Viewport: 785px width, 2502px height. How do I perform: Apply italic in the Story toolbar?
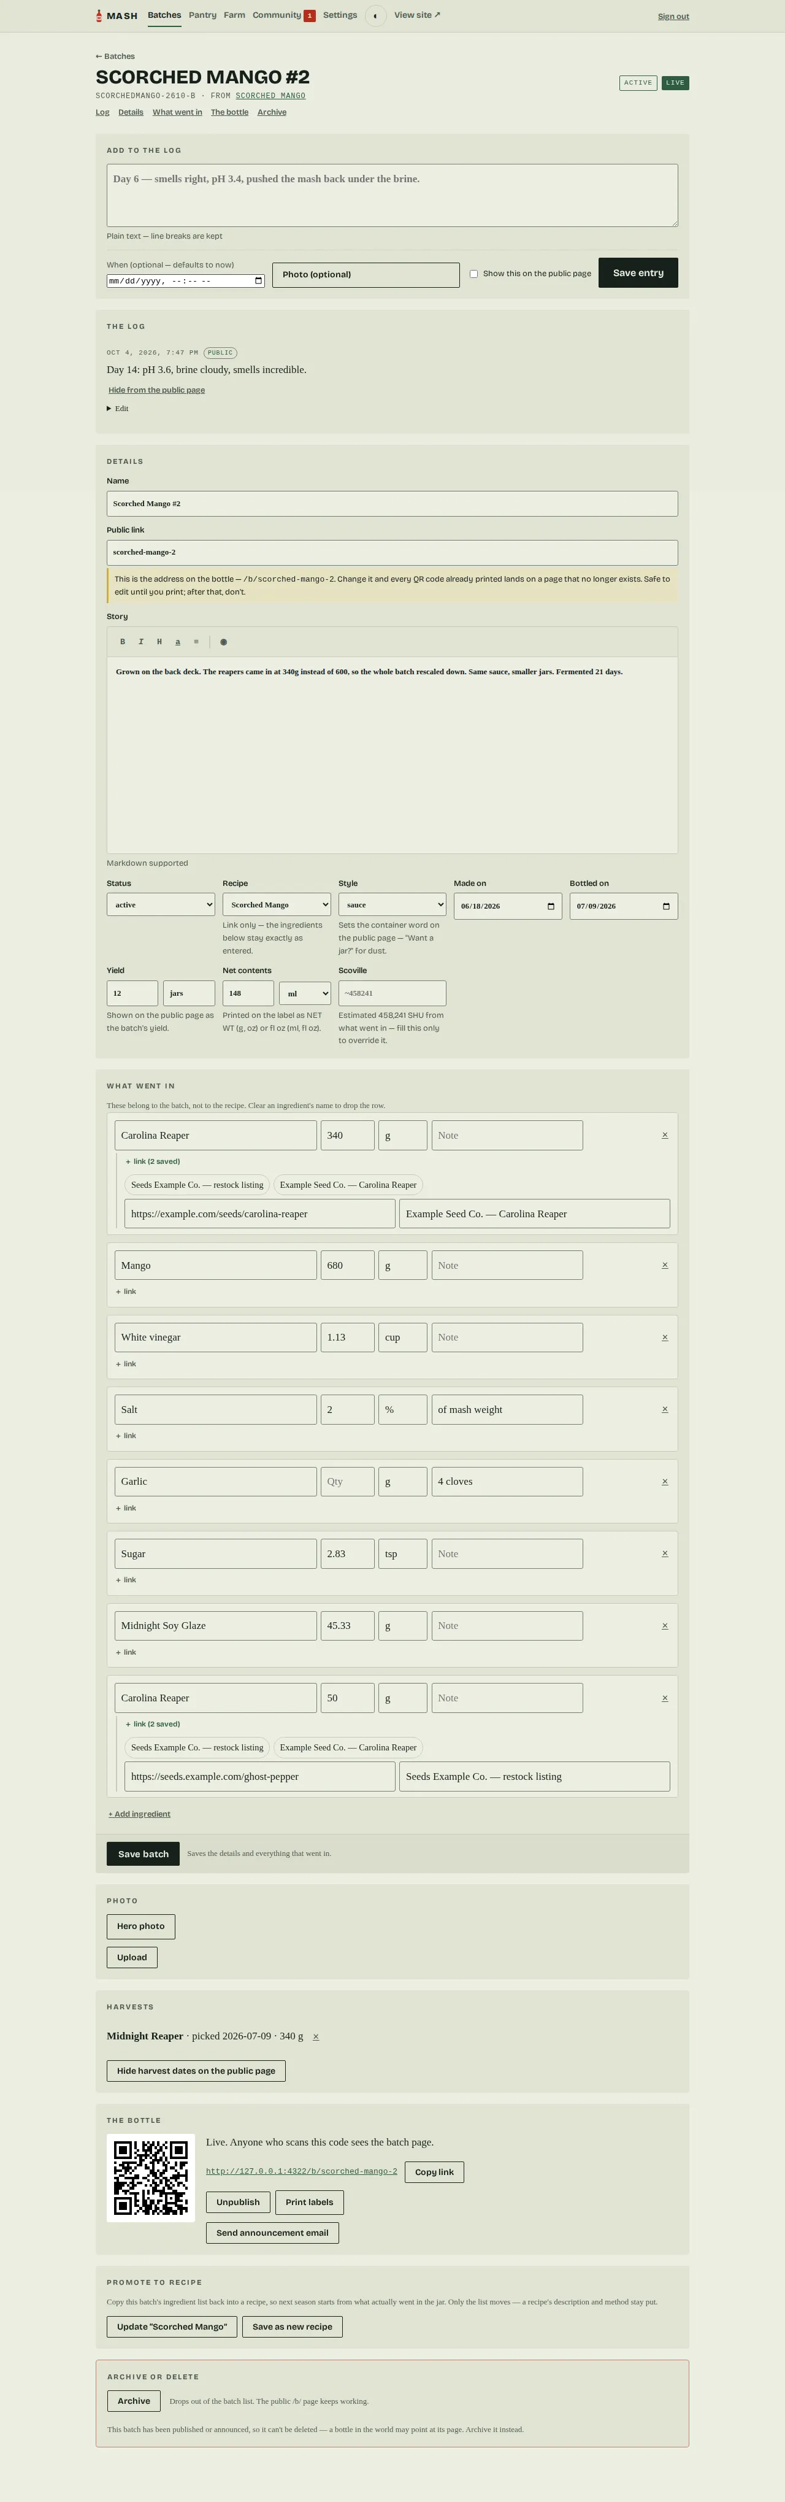click(140, 642)
